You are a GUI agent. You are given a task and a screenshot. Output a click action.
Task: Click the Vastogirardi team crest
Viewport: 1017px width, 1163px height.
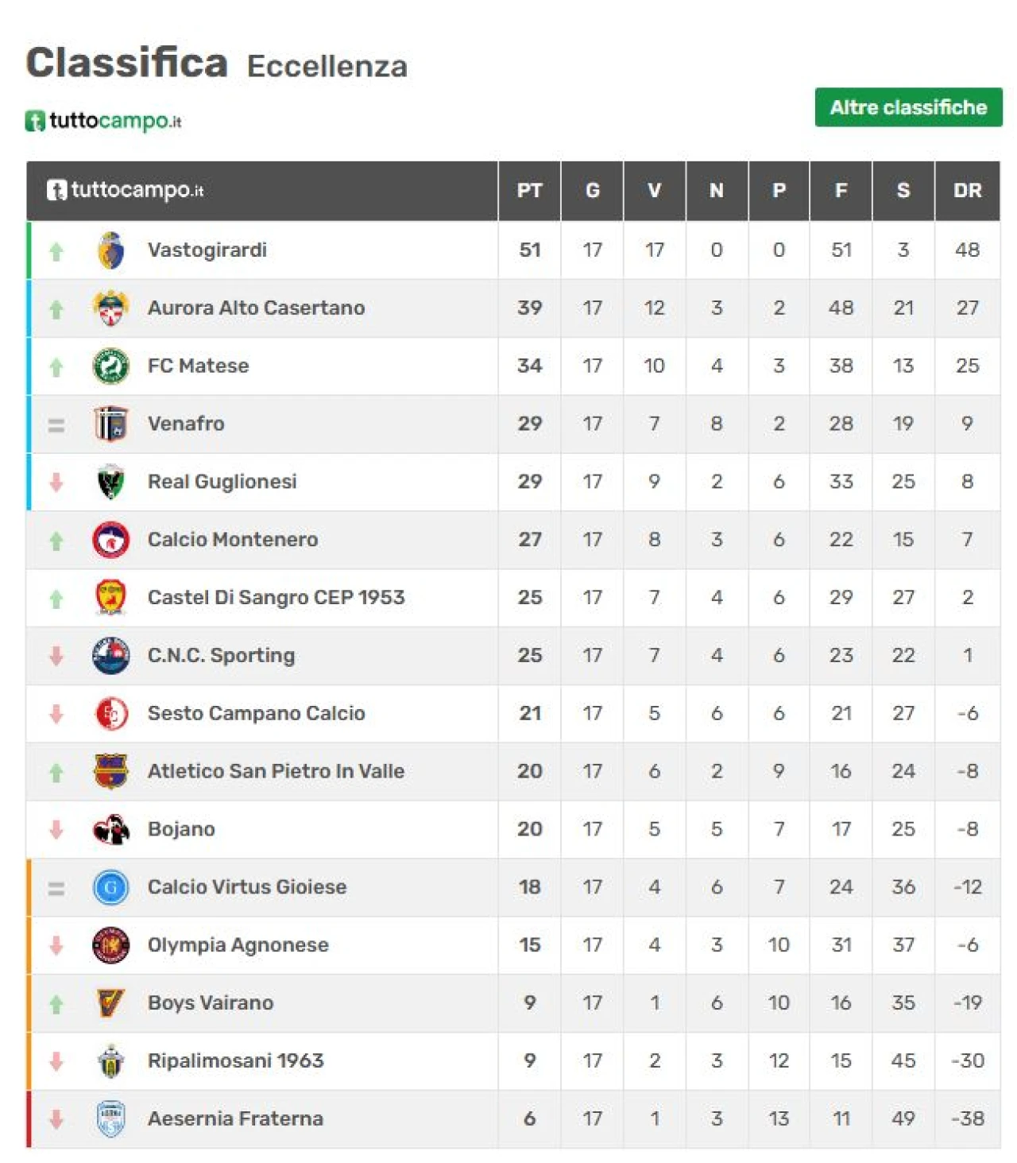tap(111, 250)
